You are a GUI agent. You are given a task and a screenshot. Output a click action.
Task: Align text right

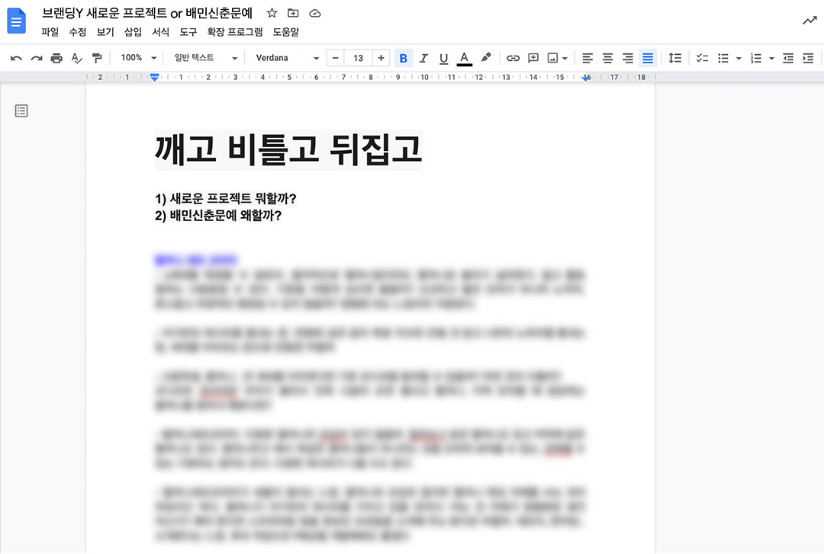tap(627, 58)
